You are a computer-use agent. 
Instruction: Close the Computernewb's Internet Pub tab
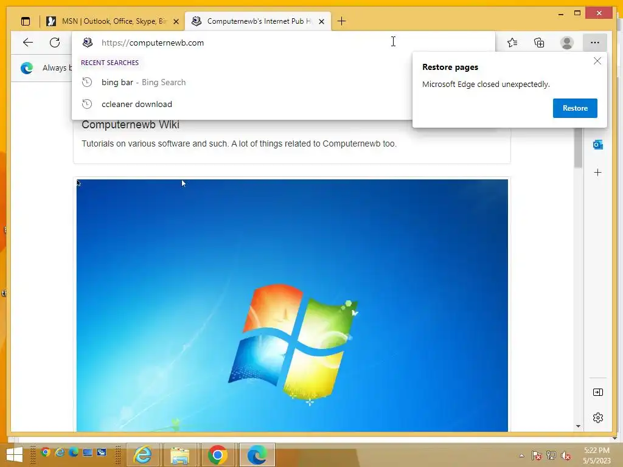321,21
